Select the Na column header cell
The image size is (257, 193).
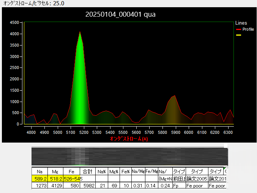pyautogui.click(x=40, y=171)
